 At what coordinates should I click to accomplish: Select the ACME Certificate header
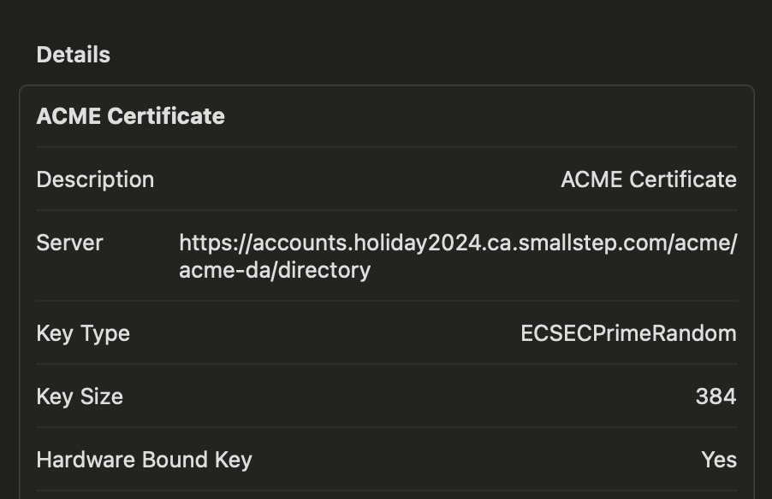coord(129,115)
